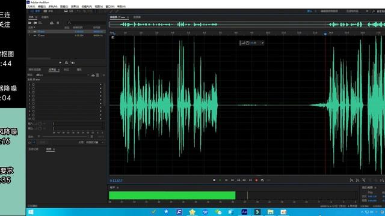Switch to Waveform view button
The width and height of the screenshot is (385, 216).
coord(35,11)
